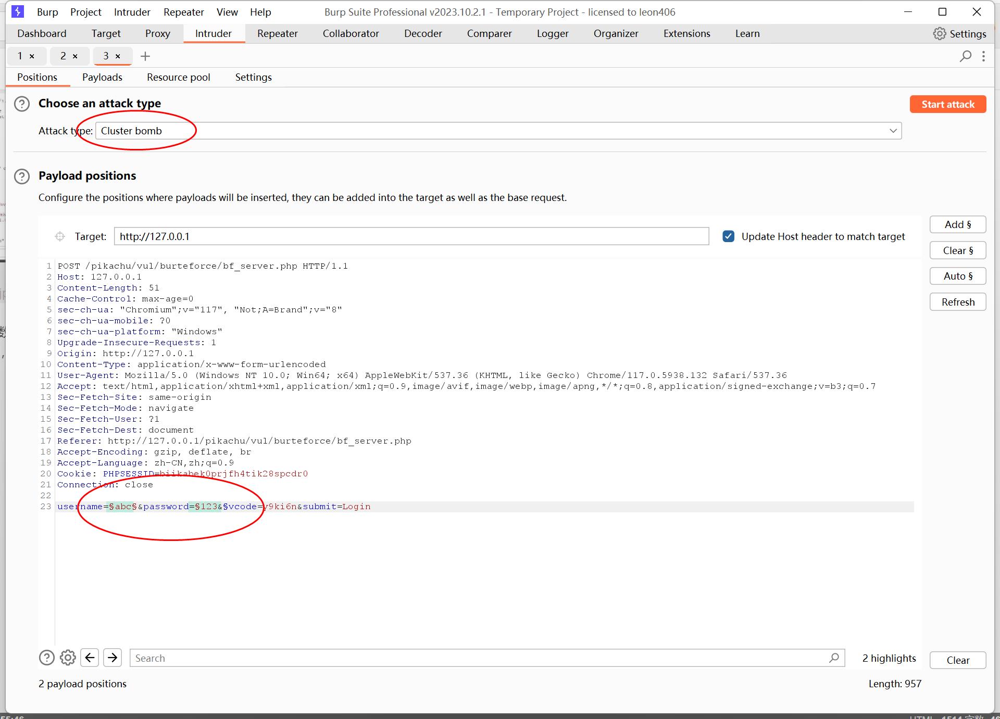Switch to the Organizer tab
The image size is (1000, 719).
(x=616, y=33)
